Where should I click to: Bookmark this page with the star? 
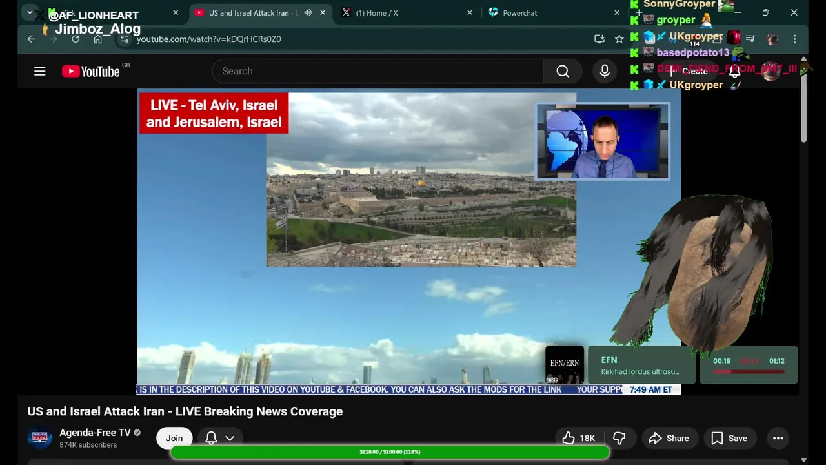[x=619, y=39]
